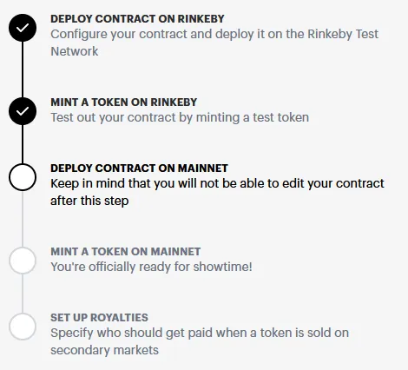The height and width of the screenshot is (370, 408).
Task: Choose the MINT A TOKEN ON MAINNET heading
Action: click(x=126, y=252)
